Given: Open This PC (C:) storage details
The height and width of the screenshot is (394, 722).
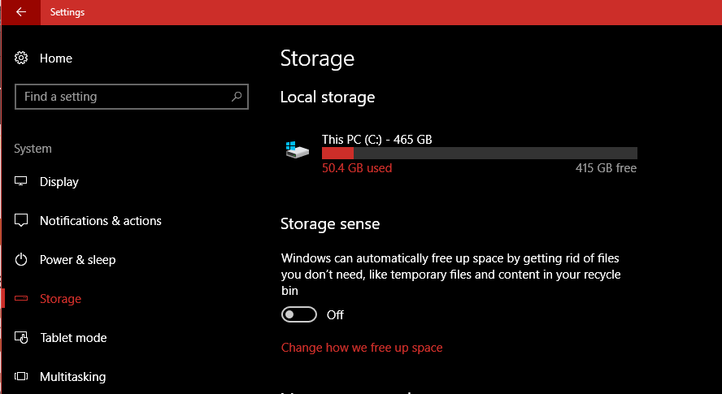Looking at the screenshot, I should (377, 140).
